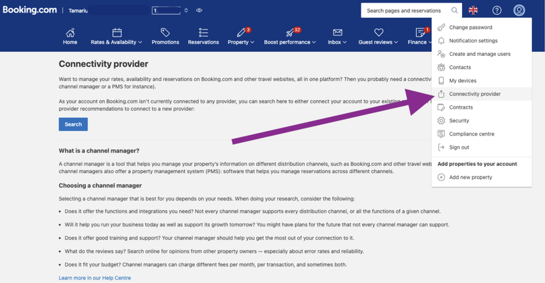Select Connectivity provider menu entry

pyautogui.click(x=475, y=94)
